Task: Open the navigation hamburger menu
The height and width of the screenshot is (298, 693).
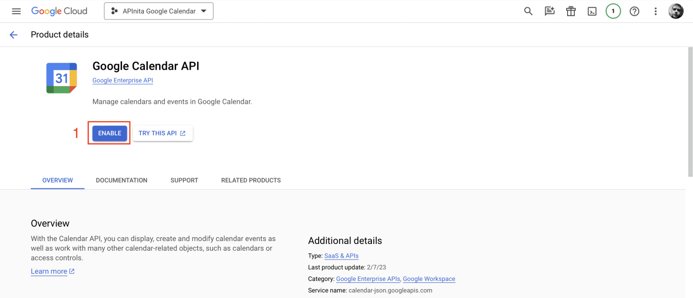Action: [16, 11]
